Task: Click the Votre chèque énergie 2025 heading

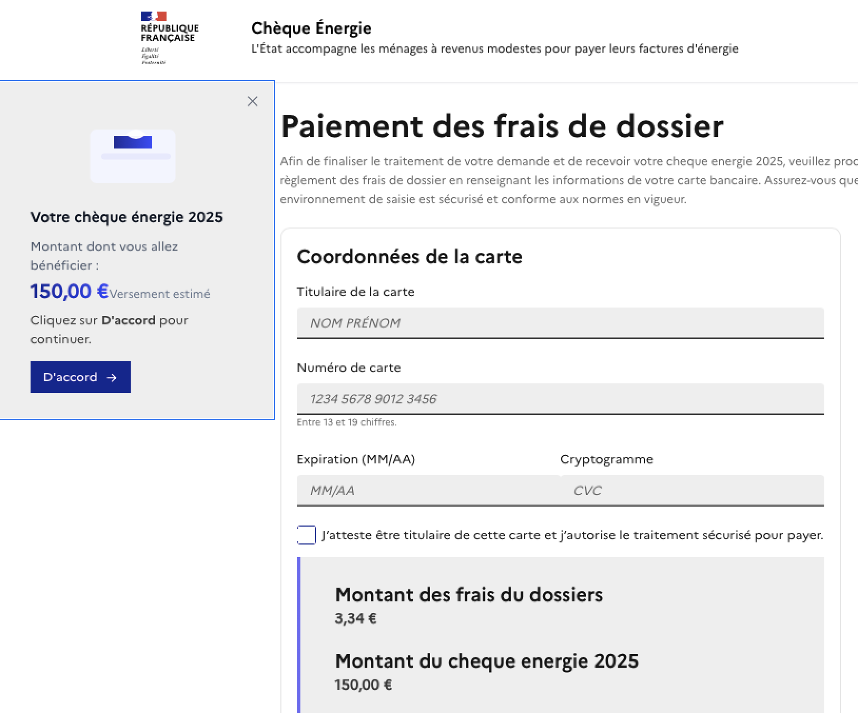Action: tap(126, 217)
